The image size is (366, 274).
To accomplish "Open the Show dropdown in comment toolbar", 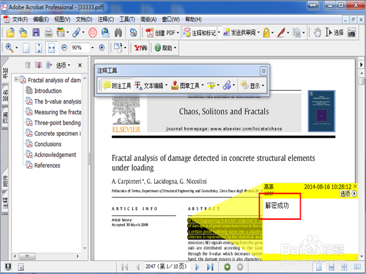I will (x=253, y=86).
